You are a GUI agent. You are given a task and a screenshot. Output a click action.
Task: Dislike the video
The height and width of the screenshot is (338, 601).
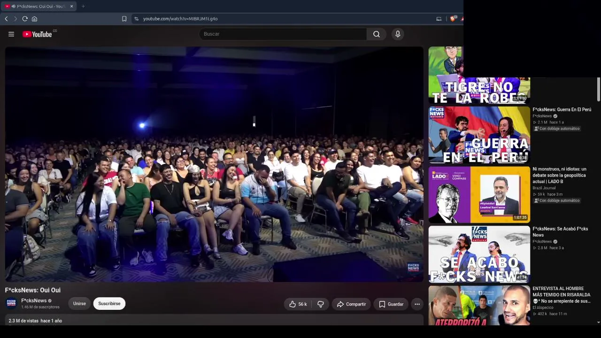tap(321, 304)
